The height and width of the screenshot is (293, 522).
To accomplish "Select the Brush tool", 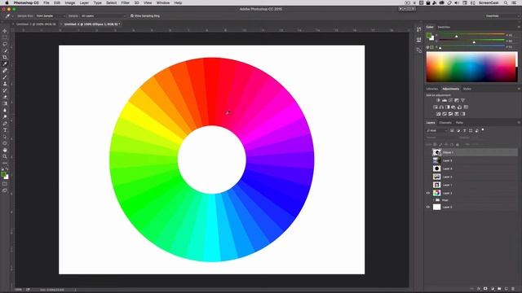I will 5,77.
